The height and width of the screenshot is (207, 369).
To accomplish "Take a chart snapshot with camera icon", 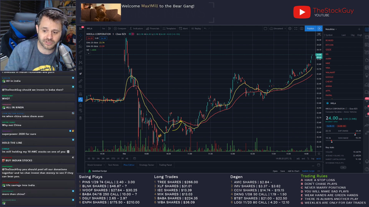I will [x=302, y=28].
